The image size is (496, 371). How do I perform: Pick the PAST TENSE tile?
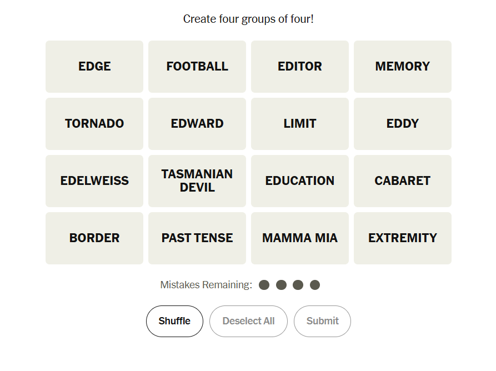[x=197, y=238]
